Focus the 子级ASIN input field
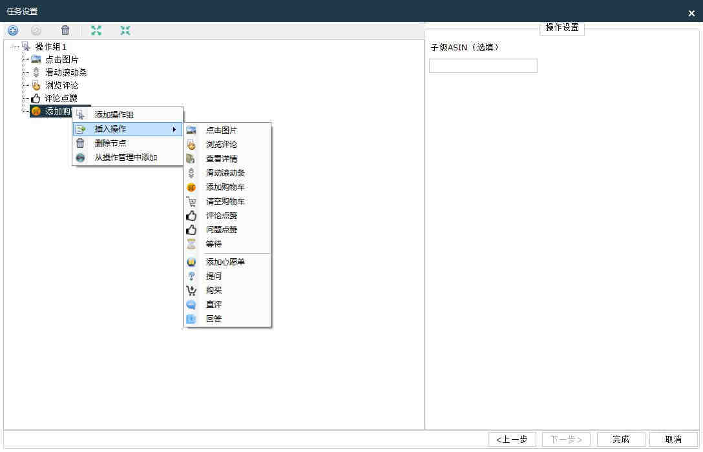The image size is (703, 452). [483, 66]
